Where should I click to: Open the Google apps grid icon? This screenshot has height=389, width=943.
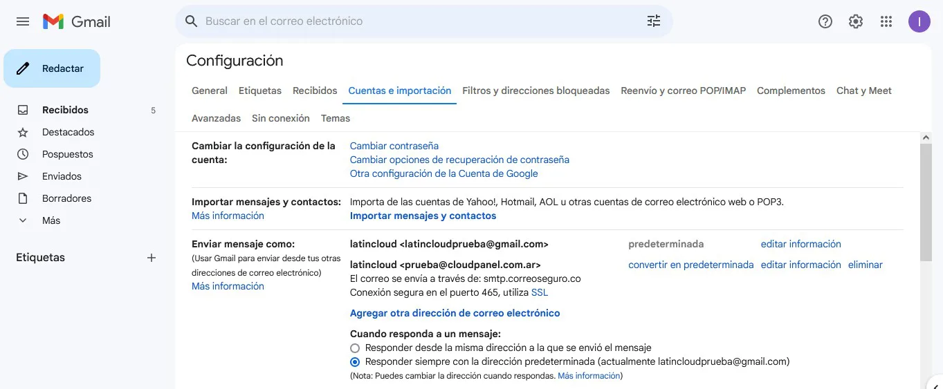coord(886,21)
